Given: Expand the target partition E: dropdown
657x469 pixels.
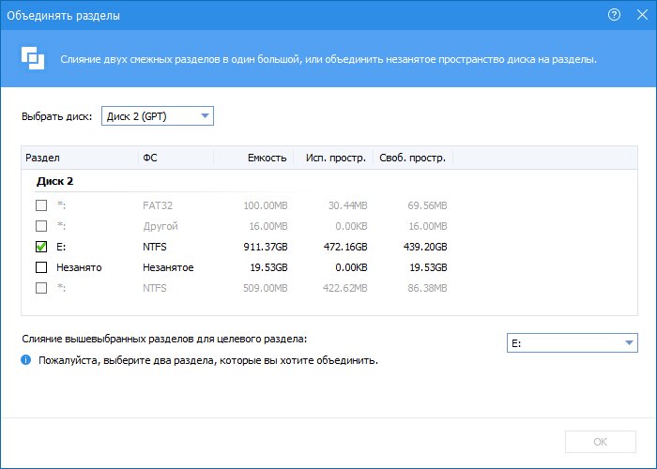Looking at the screenshot, I should [572, 343].
